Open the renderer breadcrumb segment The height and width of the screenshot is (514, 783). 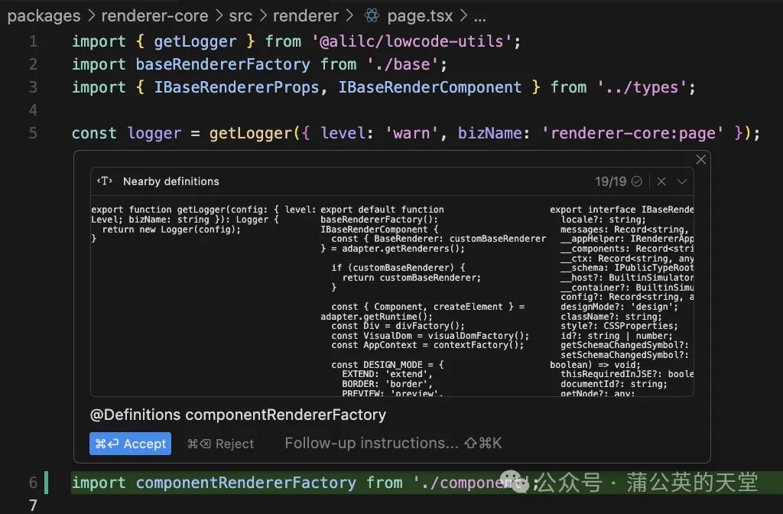click(306, 16)
